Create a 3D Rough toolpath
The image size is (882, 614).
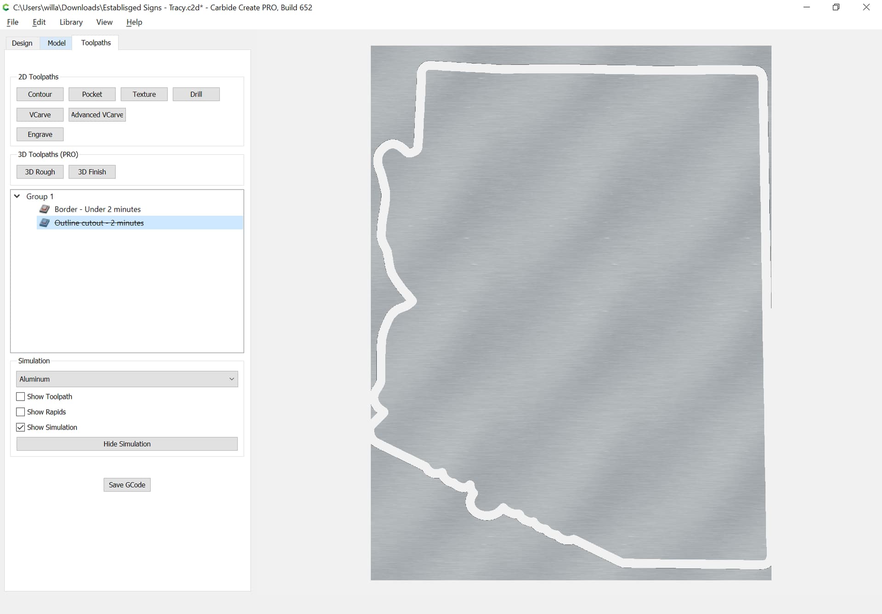click(x=40, y=172)
